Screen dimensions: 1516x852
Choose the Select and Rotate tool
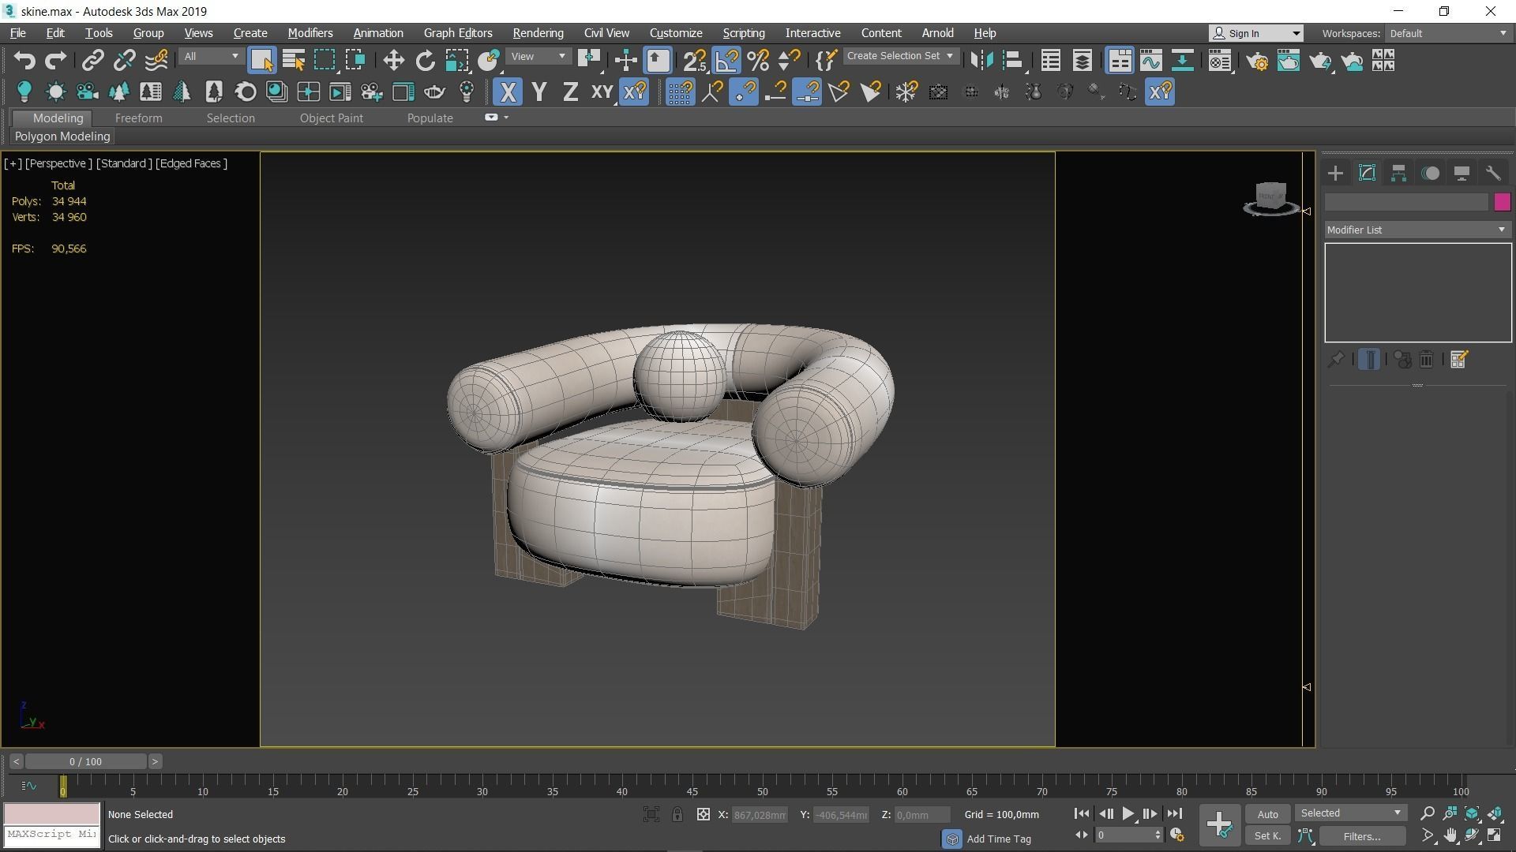425,61
